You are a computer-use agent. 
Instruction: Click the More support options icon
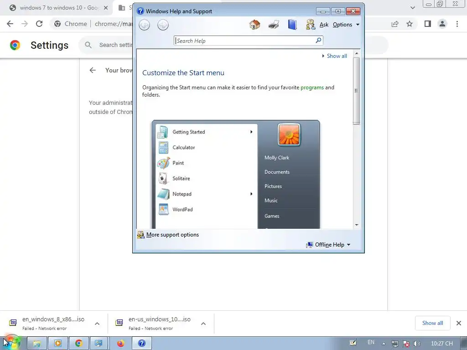pyautogui.click(x=140, y=235)
